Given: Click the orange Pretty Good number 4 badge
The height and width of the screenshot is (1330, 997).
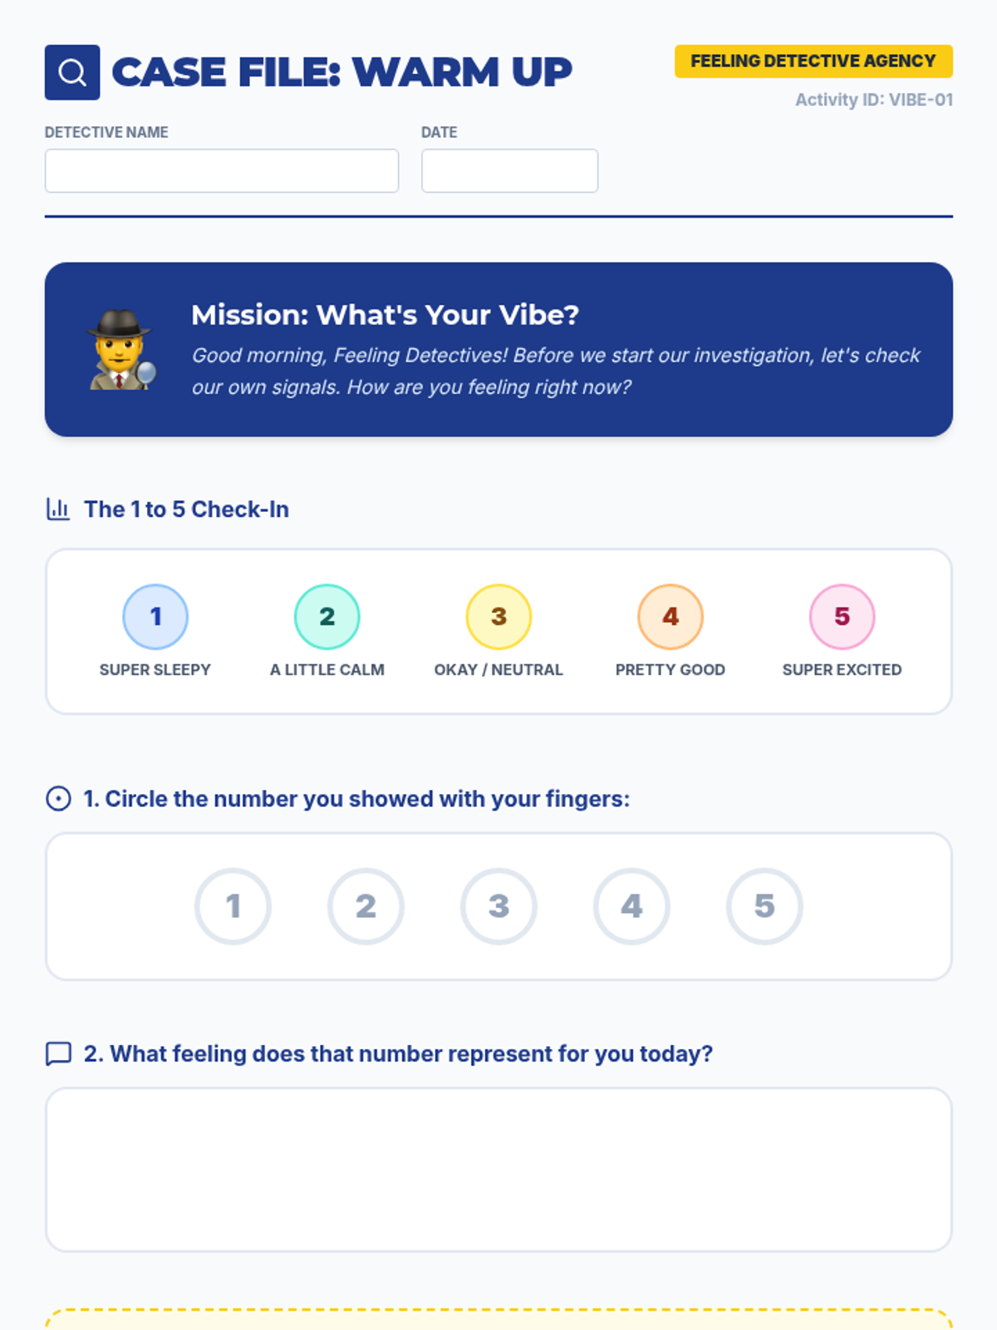Looking at the screenshot, I should 670,617.
